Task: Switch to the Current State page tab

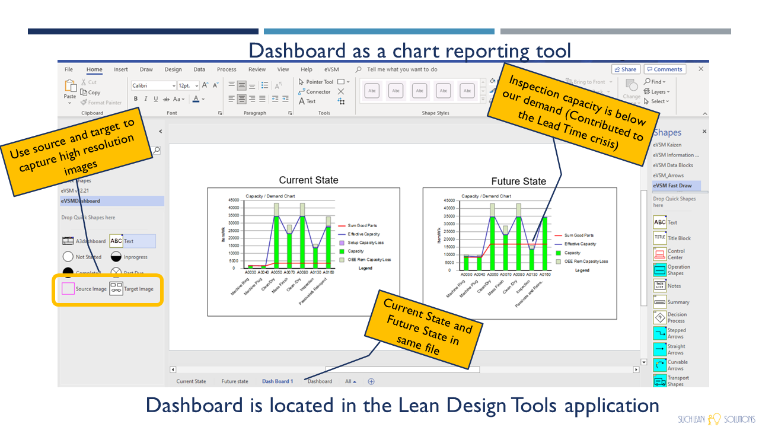Action: (x=191, y=381)
